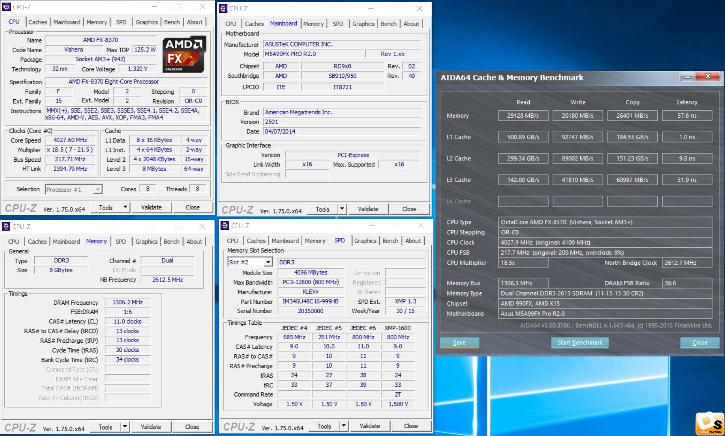
Task: Click manufacturer KLEVV in SPD window
Action: [x=310, y=292]
